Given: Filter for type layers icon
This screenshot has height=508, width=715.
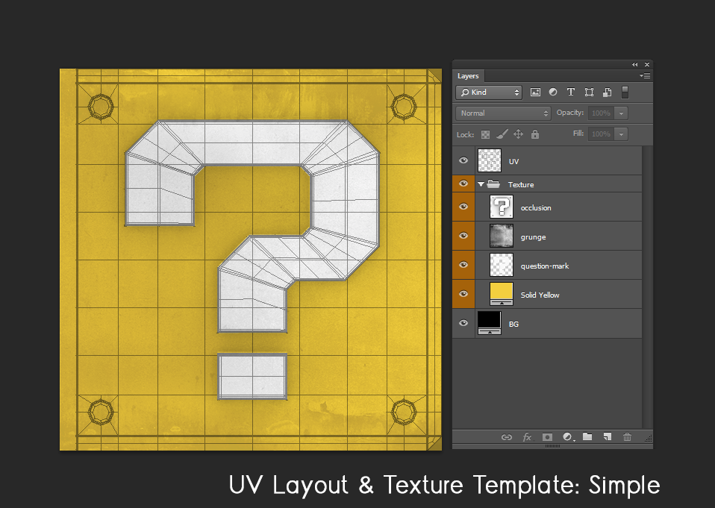Looking at the screenshot, I should pyautogui.click(x=570, y=92).
